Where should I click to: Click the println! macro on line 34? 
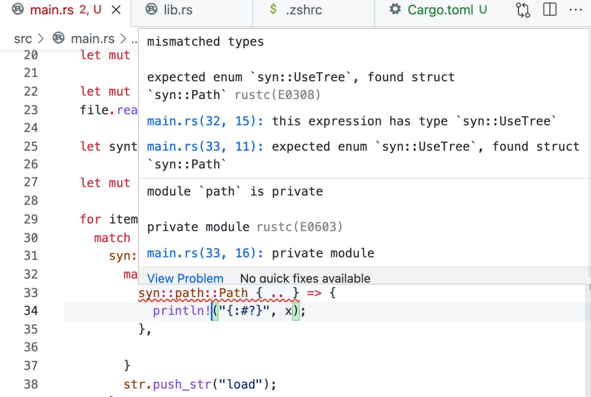point(182,311)
